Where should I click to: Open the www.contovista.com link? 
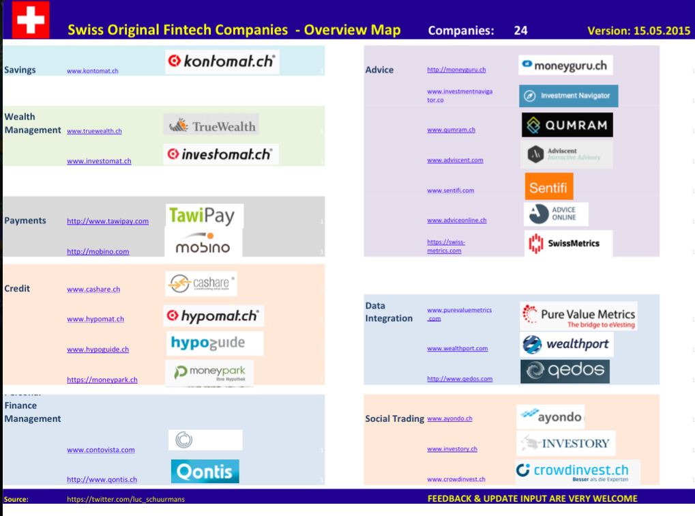tap(101, 449)
